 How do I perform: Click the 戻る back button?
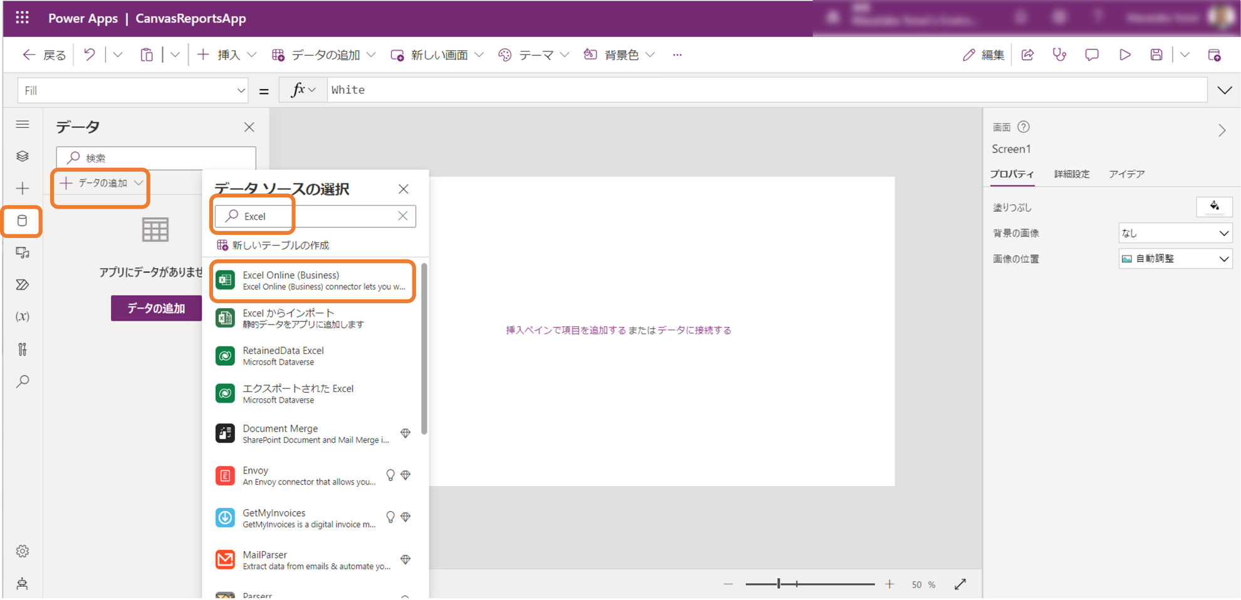coord(44,55)
